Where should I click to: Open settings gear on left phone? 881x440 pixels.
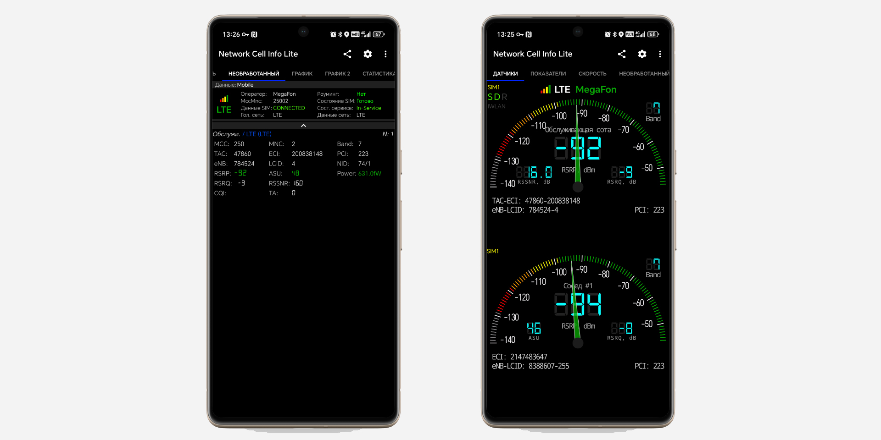368,54
